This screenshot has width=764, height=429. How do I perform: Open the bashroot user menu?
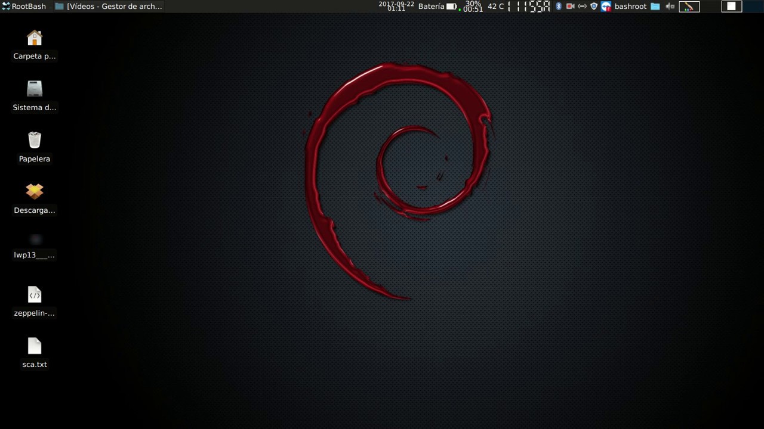[630, 7]
